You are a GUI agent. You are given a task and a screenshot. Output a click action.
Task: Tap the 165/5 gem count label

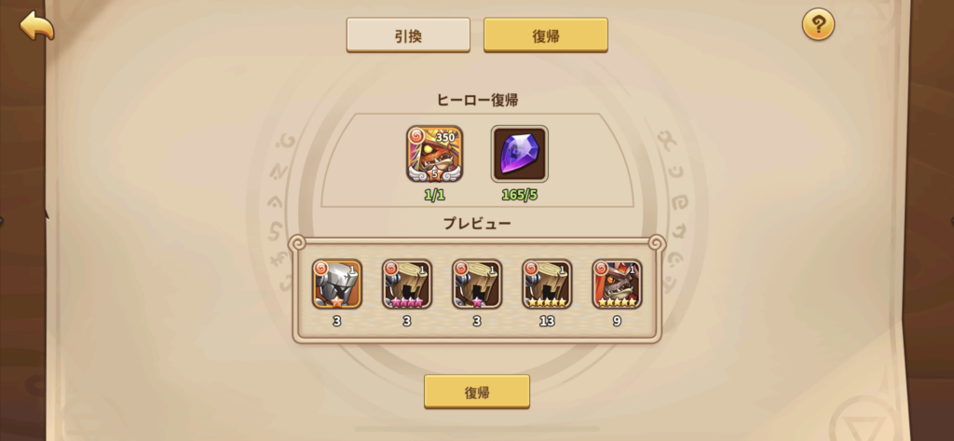pos(520,196)
